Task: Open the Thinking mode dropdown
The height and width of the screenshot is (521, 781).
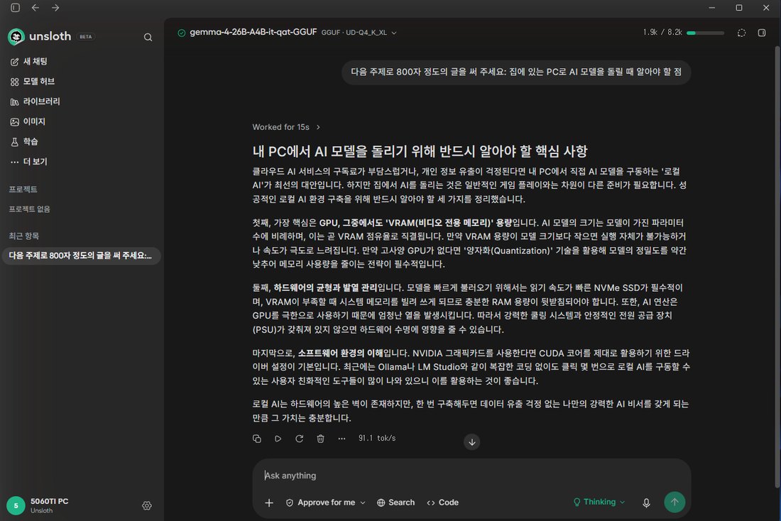Action: pyautogui.click(x=599, y=502)
